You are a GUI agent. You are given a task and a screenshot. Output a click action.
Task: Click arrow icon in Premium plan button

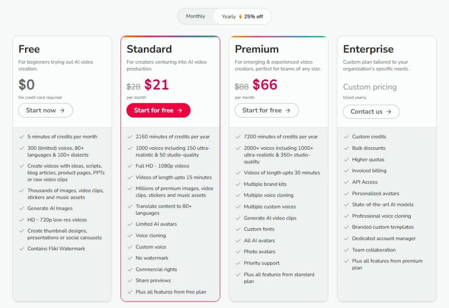pos(288,110)
